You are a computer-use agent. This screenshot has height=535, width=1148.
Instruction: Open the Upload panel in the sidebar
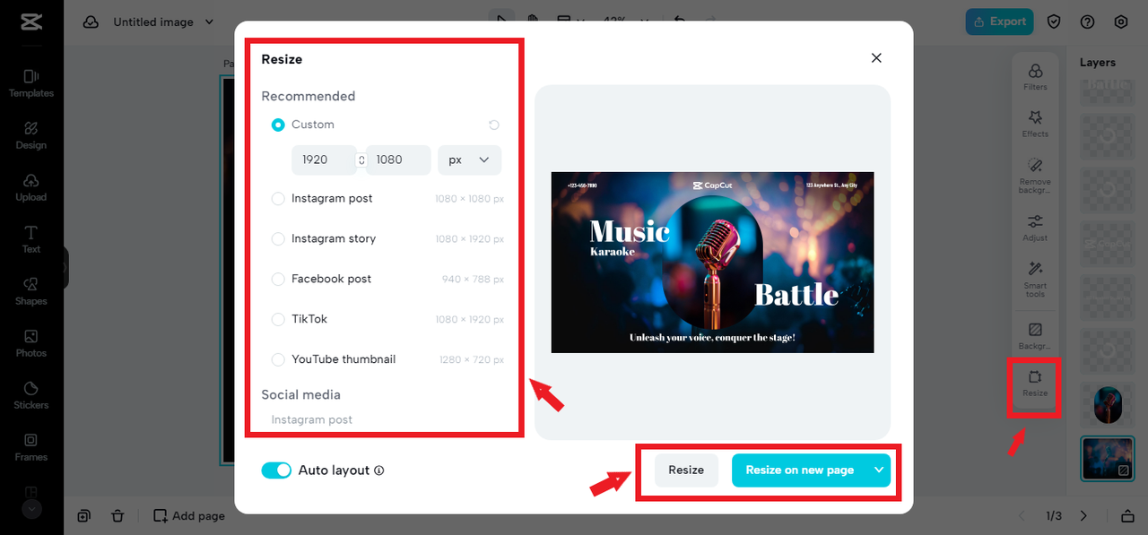point(31,187)
